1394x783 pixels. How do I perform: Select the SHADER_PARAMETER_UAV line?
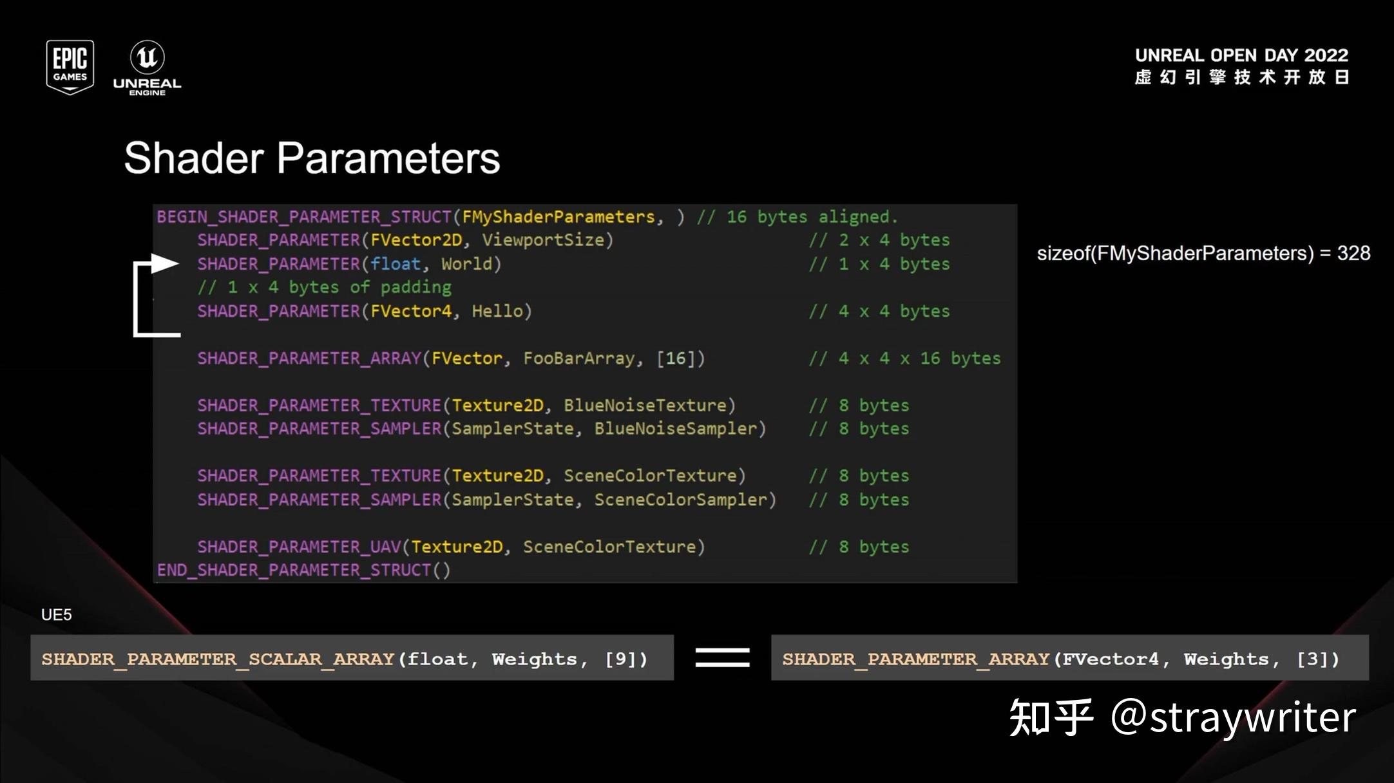click(451, 546)
